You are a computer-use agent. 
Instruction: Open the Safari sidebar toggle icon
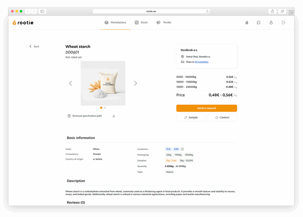(42, 11)
